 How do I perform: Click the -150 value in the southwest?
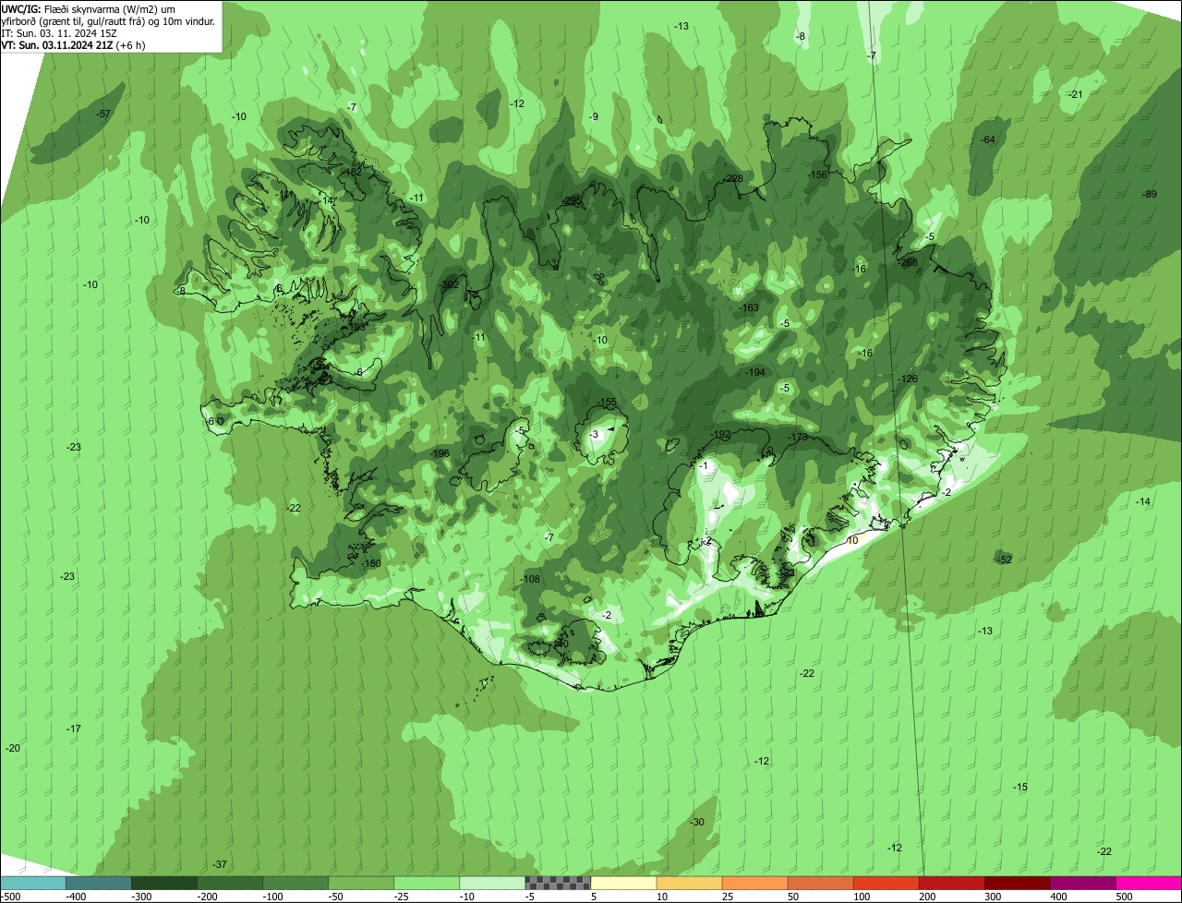click(x=370, y=563)
